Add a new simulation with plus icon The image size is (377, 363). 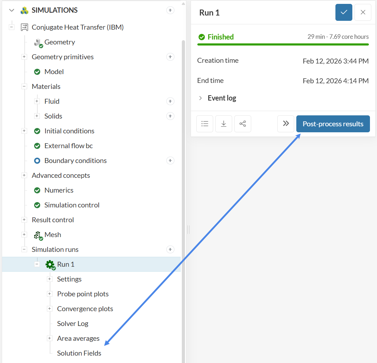click(170, 10)
